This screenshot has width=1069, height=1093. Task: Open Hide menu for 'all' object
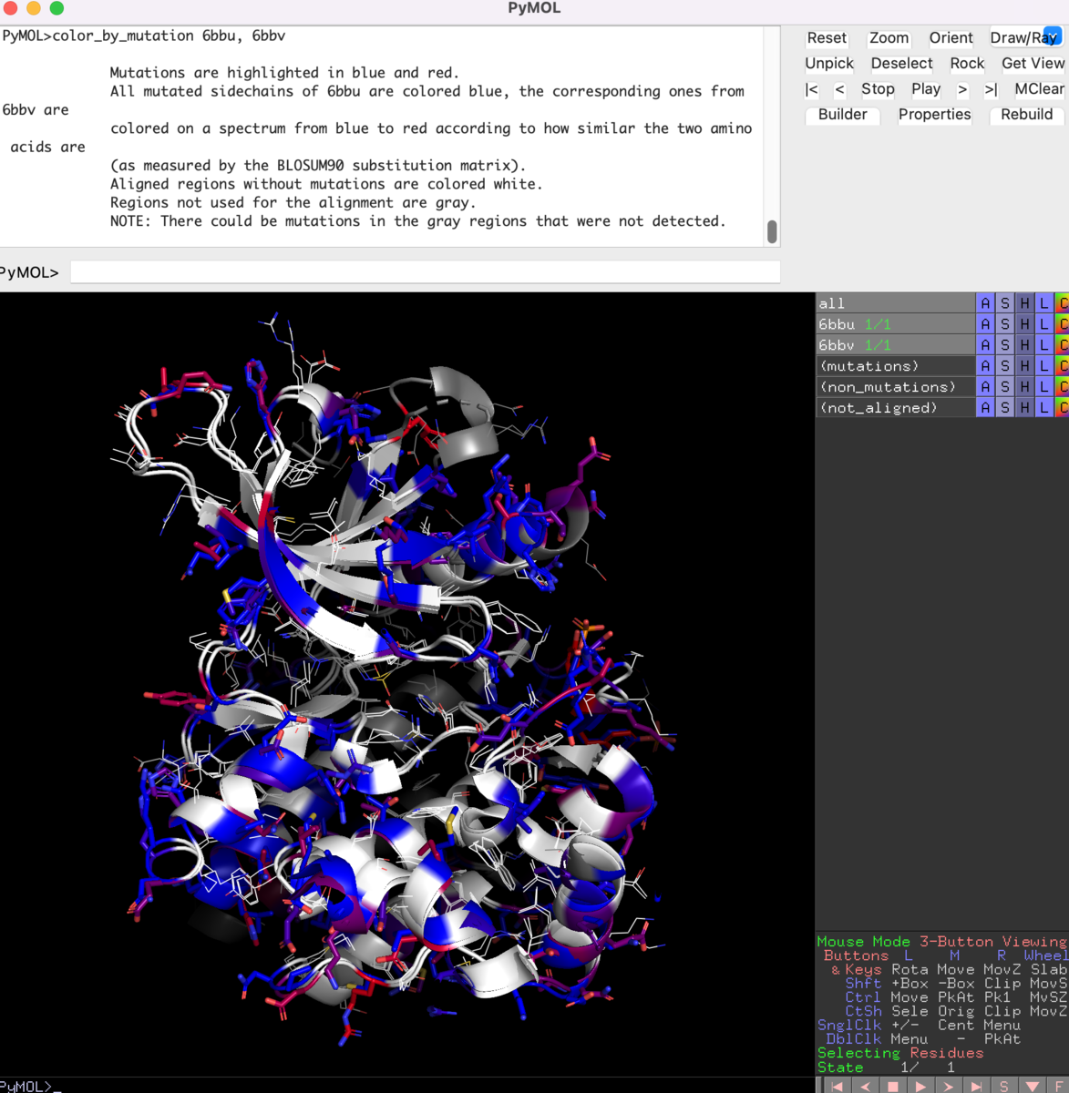point(1024,303)
